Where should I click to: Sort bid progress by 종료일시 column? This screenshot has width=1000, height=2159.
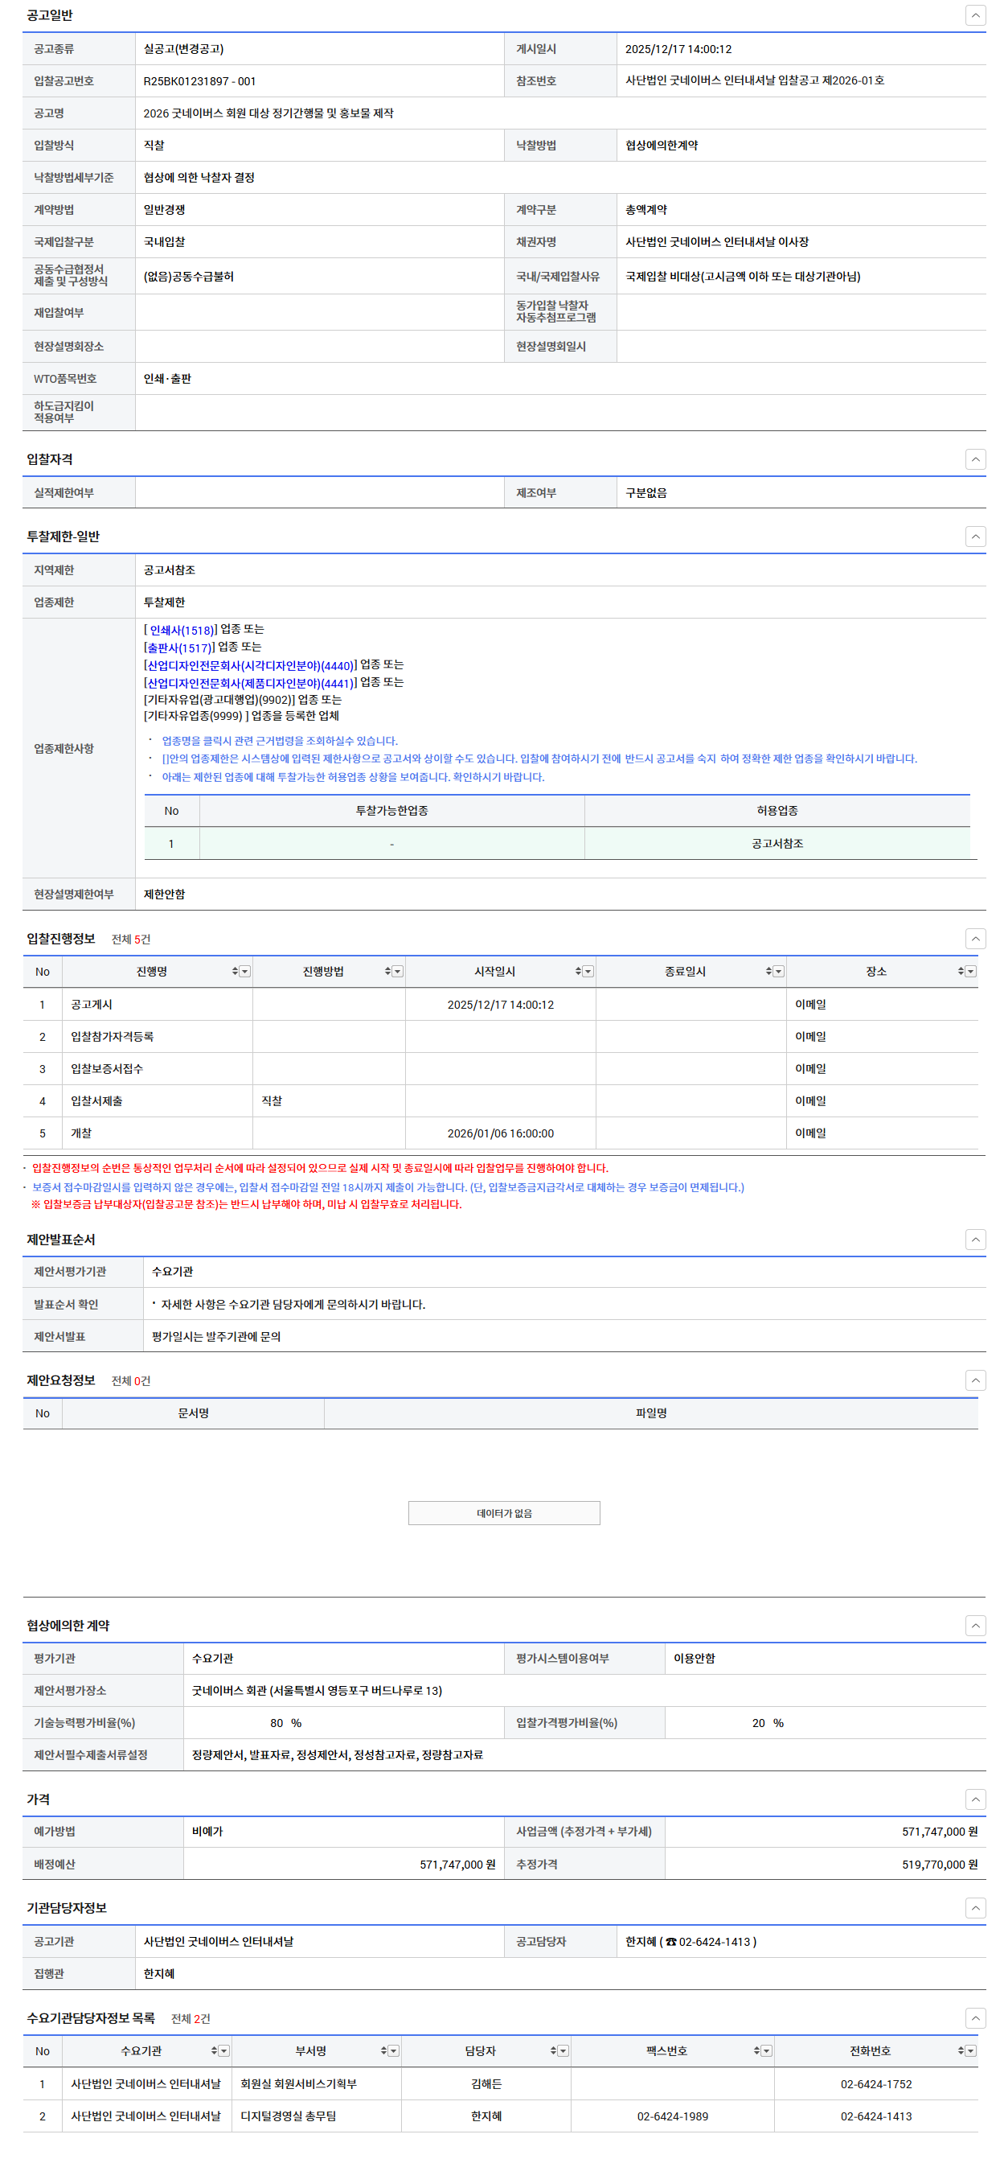[768, 972]
